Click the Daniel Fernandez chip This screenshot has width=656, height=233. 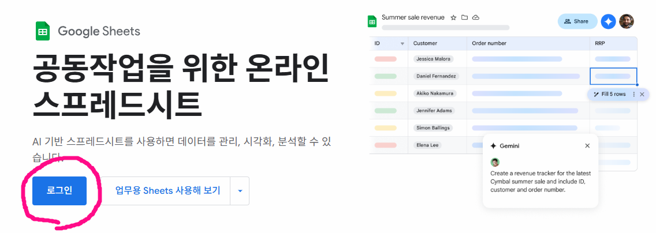click(x=437, y=76)
